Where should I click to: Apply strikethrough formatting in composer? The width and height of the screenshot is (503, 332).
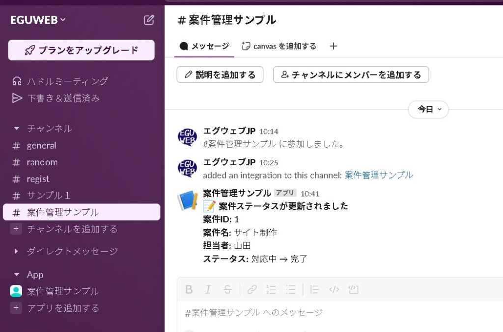(227, 289)
